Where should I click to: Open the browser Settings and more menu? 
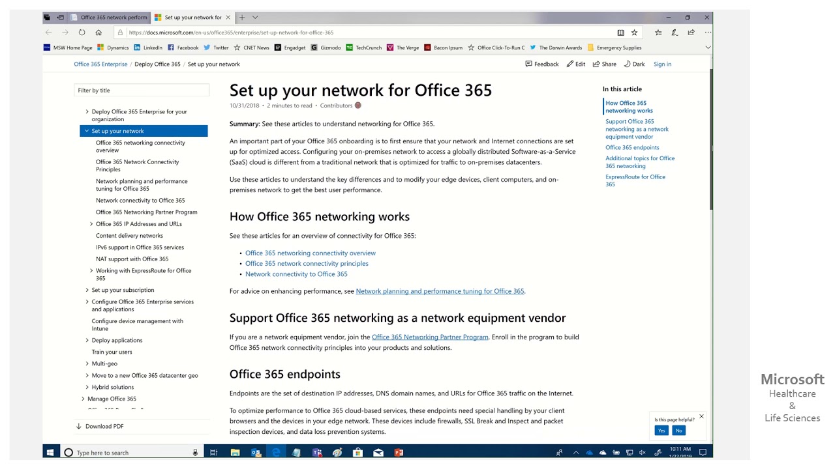(708, 32)
